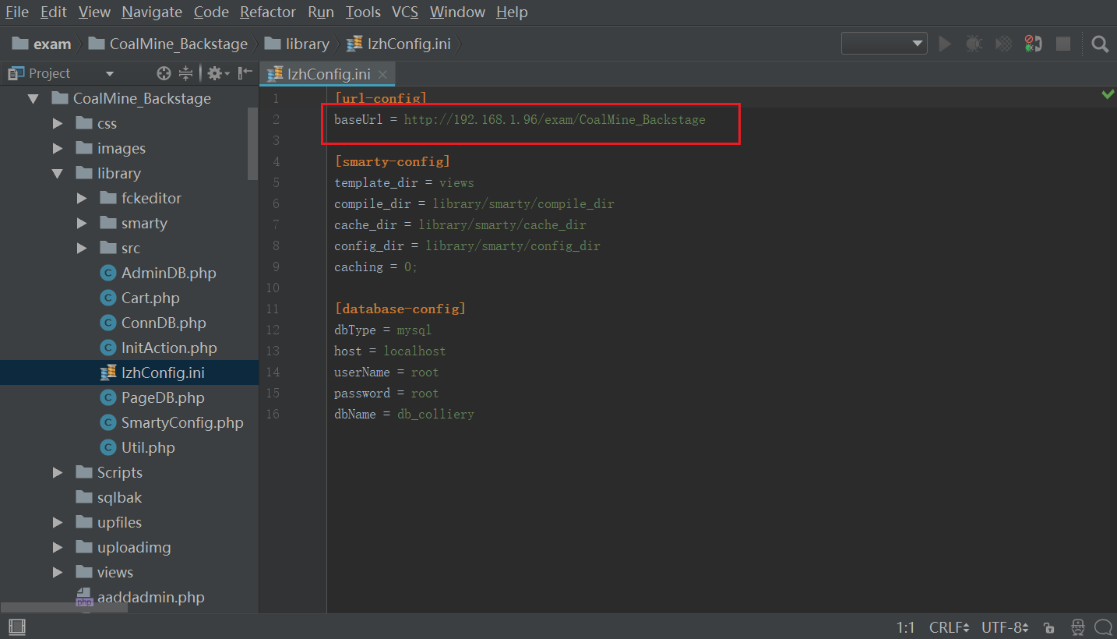Screen dimensions: 1117x639
Task: Click CoalMine_Backstage breadcrumb in navigation bar
Action: coord(168,44)
